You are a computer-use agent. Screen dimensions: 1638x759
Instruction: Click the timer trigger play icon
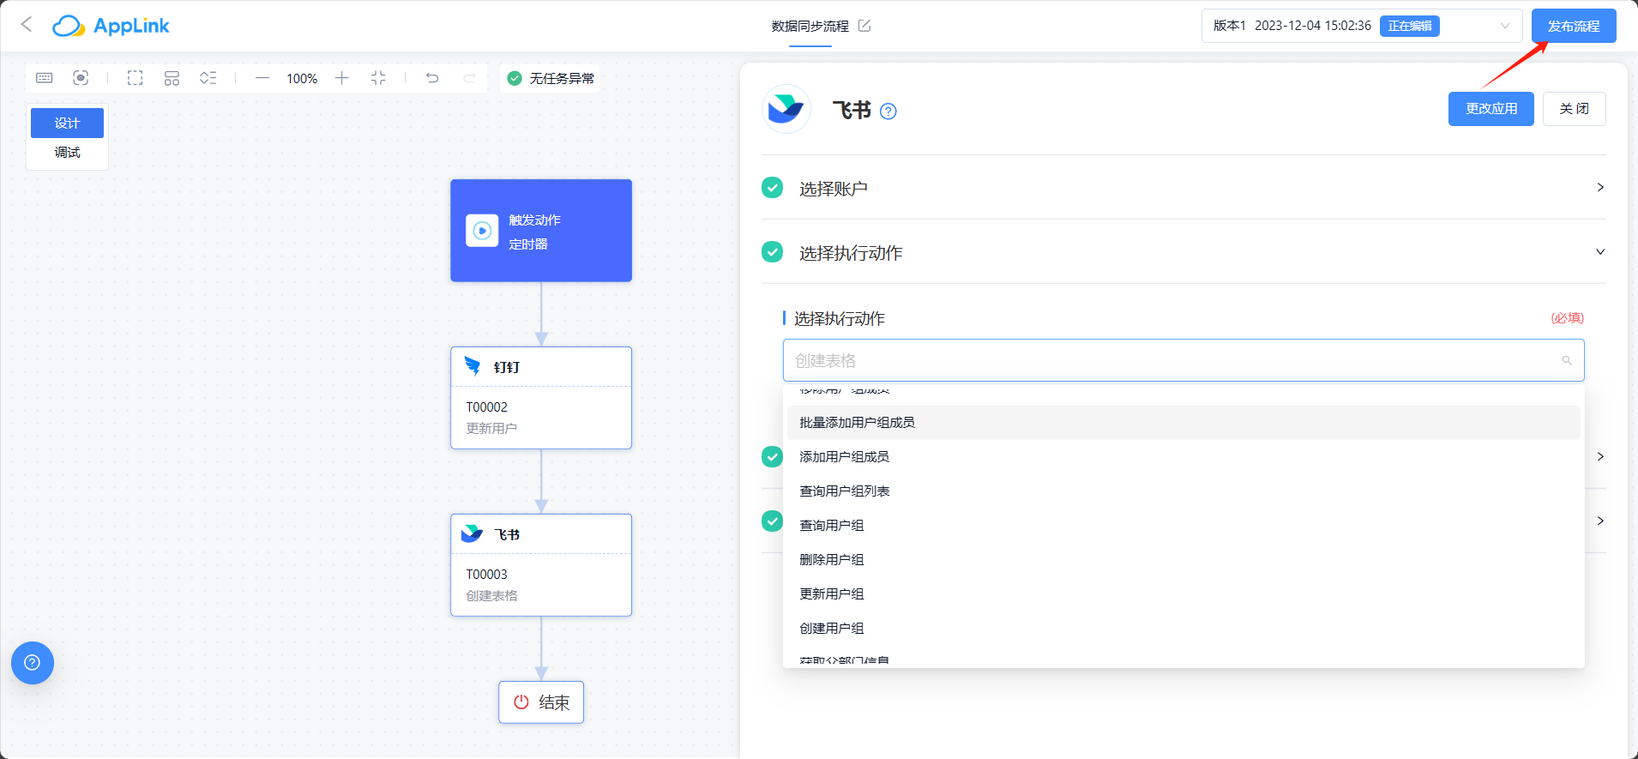pos(482,231)
